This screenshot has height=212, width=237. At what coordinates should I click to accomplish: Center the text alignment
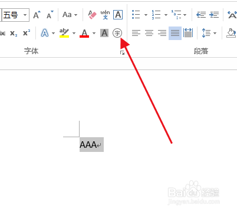(x=149, y=33)
